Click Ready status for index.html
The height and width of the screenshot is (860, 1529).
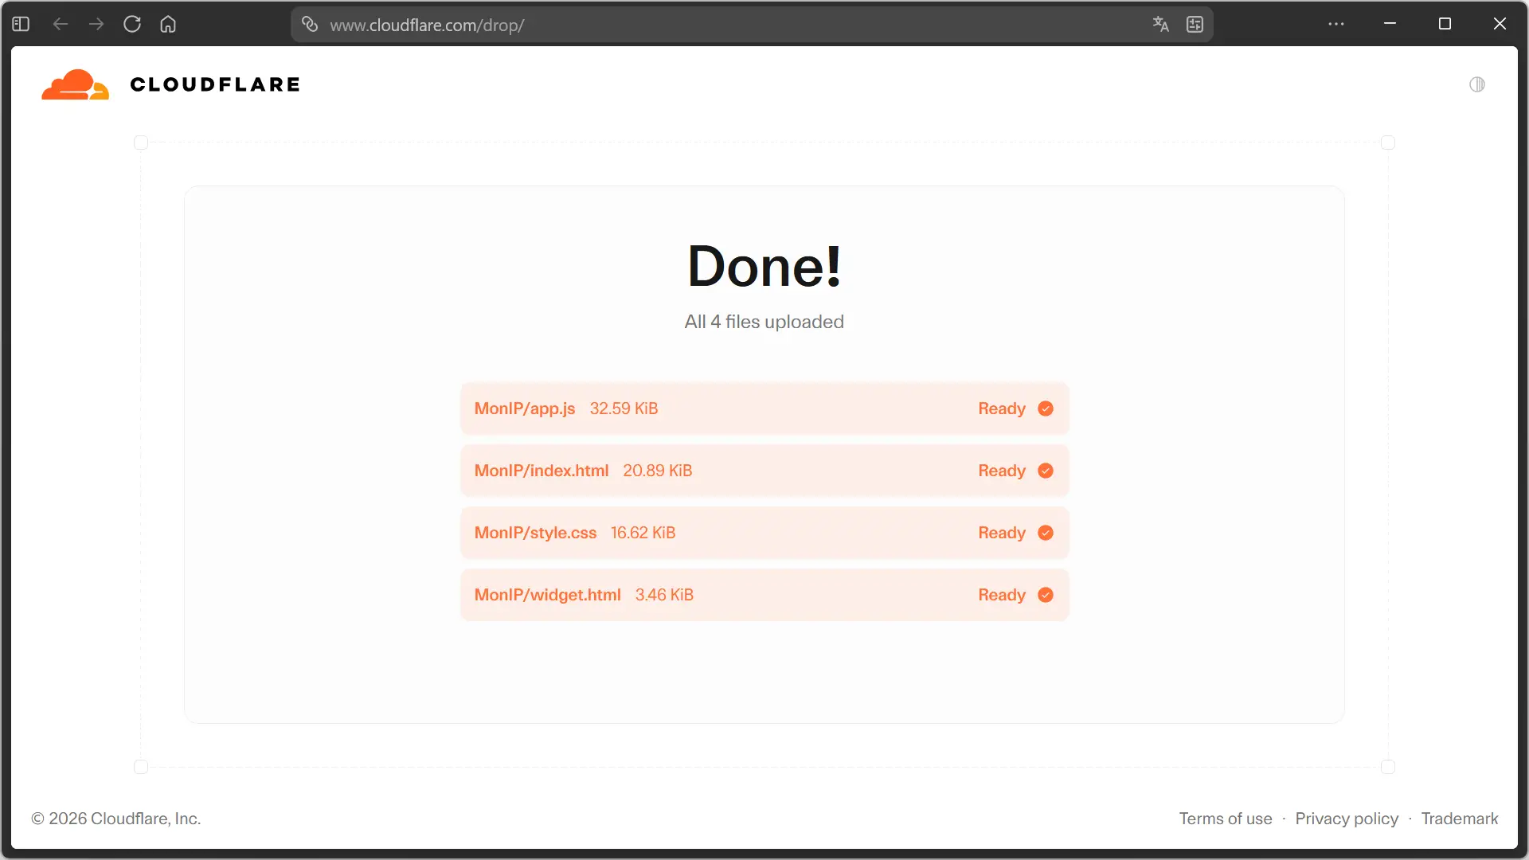[x=1002, y=471]
